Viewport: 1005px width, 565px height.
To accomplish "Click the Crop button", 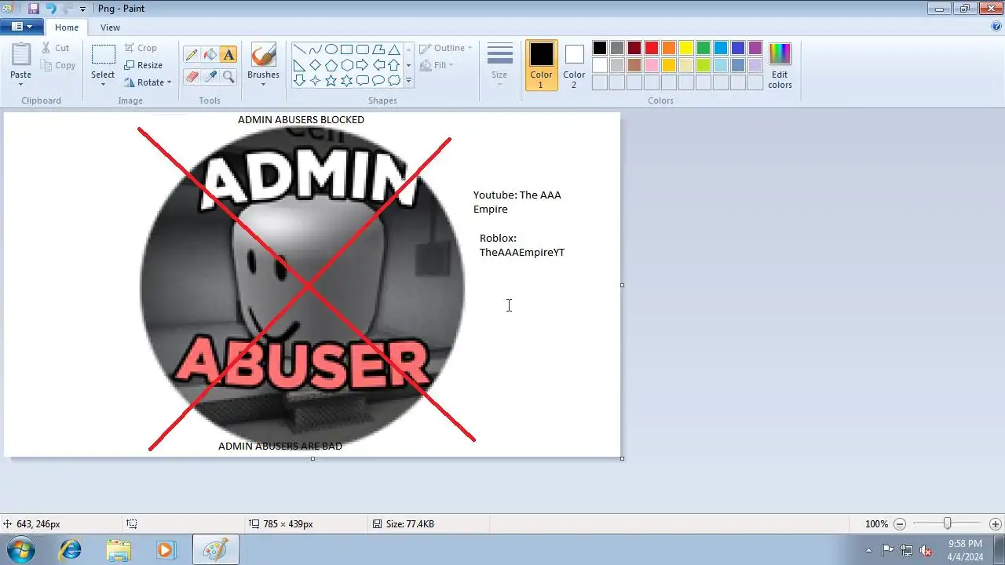I will tap(141, 48).
